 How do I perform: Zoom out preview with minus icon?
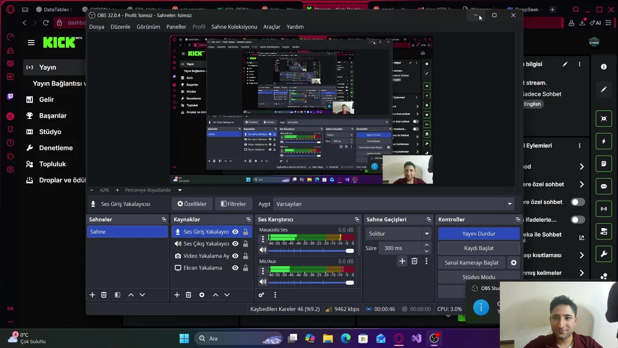point(92,190)
